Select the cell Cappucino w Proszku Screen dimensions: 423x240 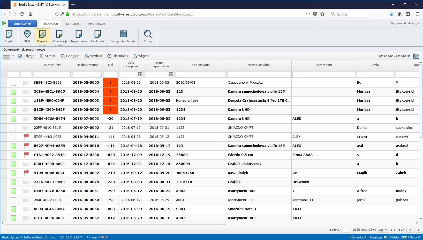259,83
